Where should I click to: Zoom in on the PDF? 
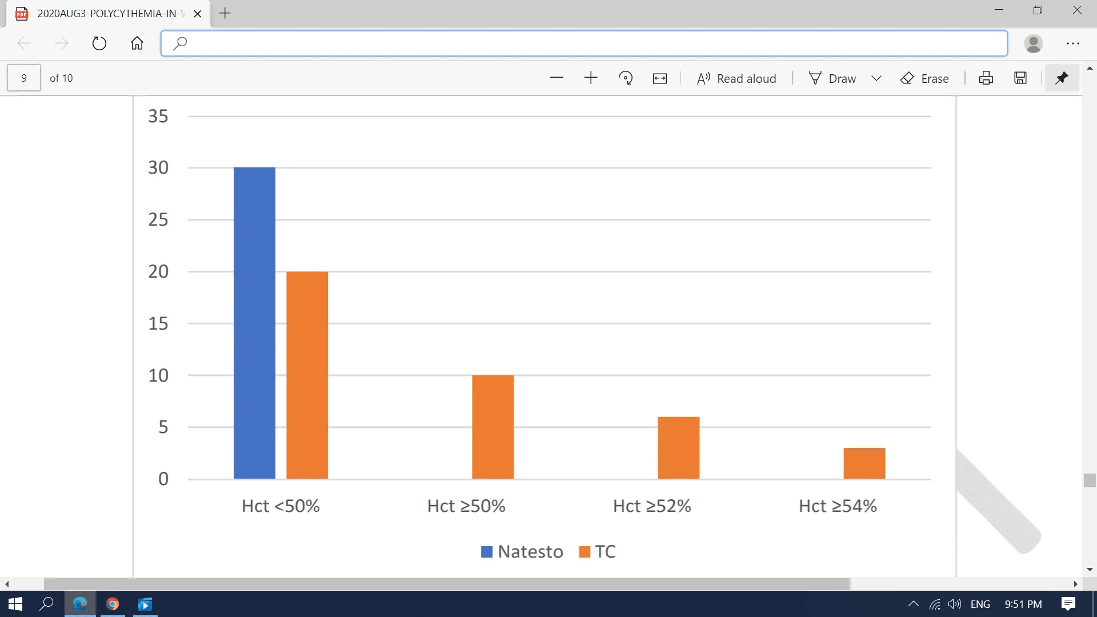click(591, 78)
